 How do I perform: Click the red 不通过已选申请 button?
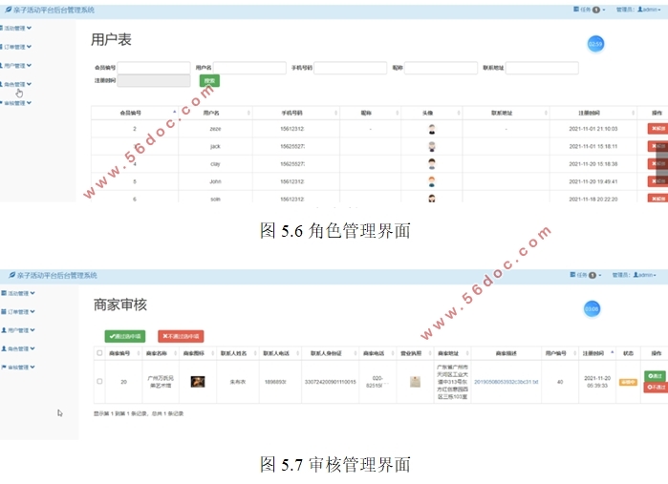[x=180, y=336]
